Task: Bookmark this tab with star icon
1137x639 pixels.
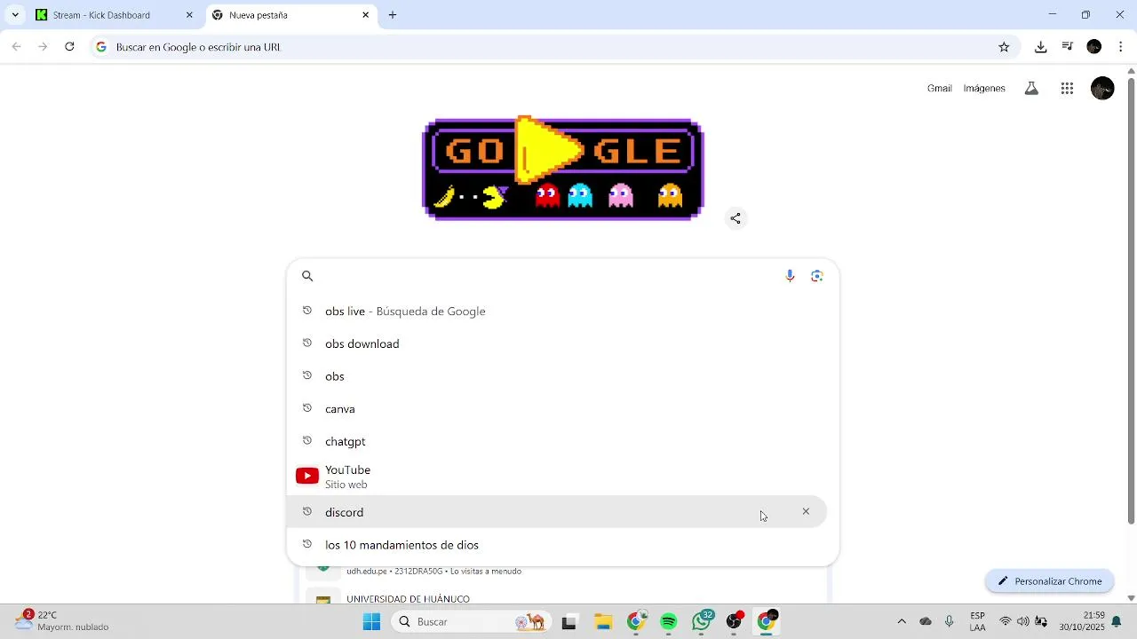Action: pos(1004,47)
